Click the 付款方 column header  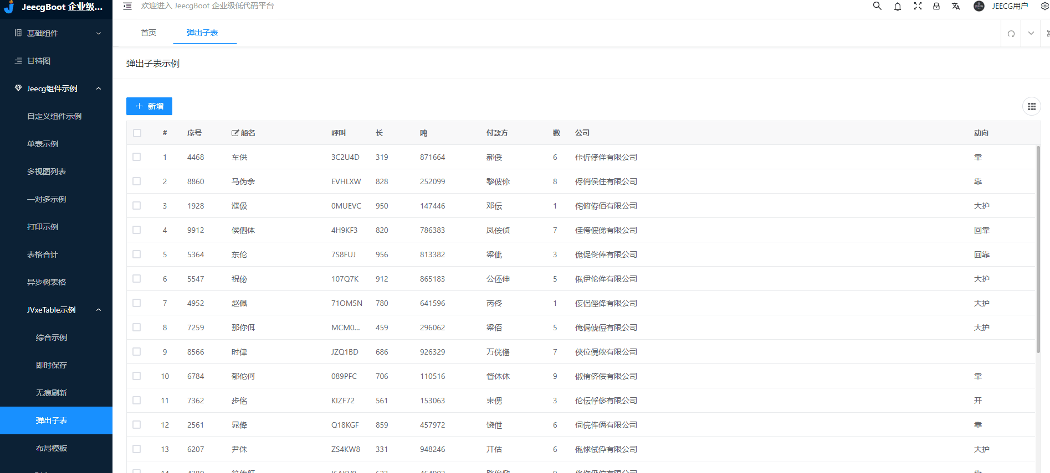[x=497, y=133]
